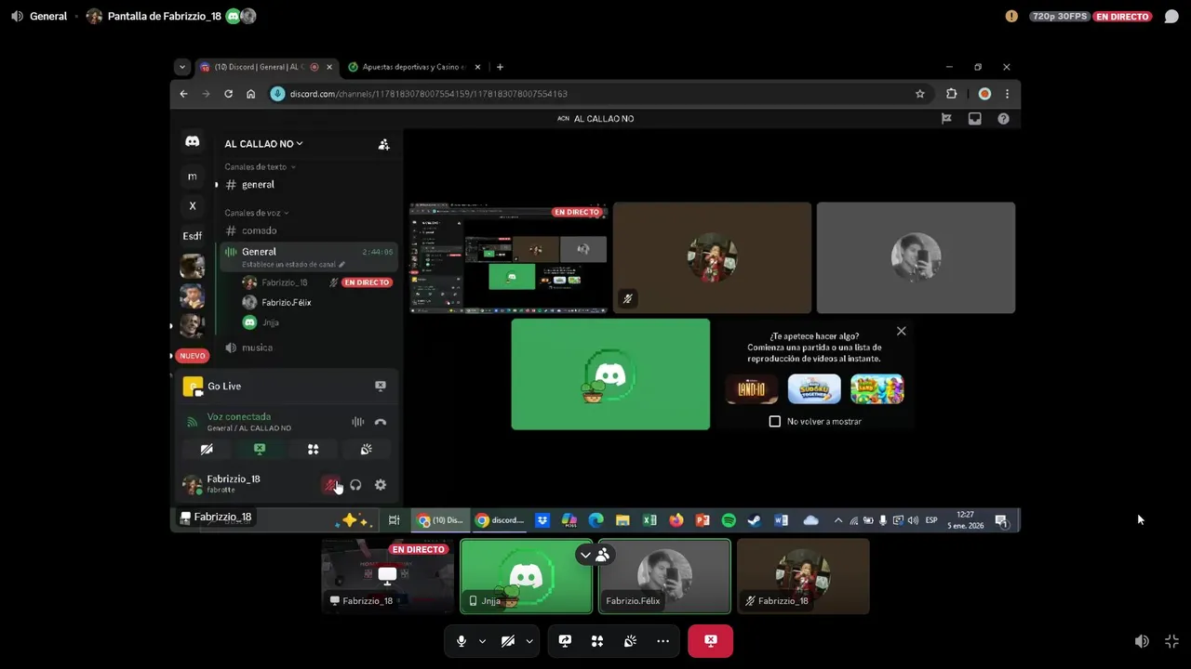Open Discord inbox icon in top bar
1191x669 pixels.
point(974,119)
